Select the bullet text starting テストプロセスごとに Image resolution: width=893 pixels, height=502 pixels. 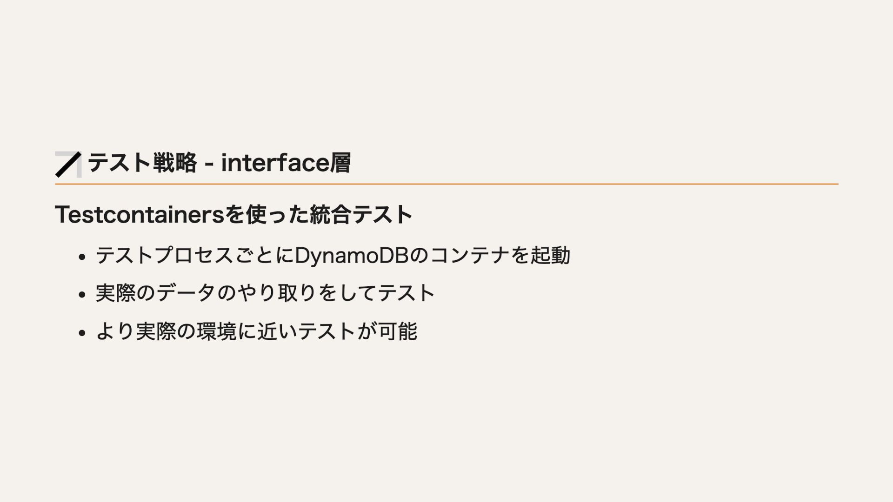click(x=333, y=256)
